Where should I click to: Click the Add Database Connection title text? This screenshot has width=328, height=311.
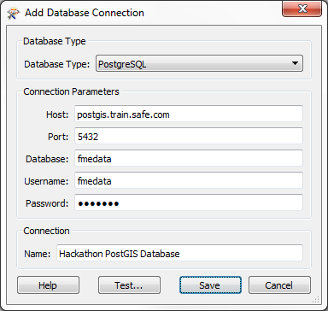coord(85,13)
